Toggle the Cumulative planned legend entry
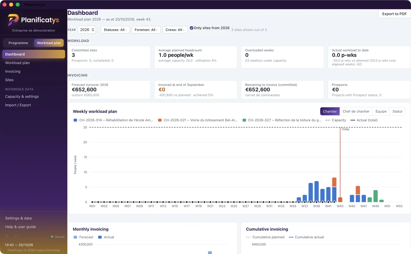The image size is (411, 254). pos(265,237)
